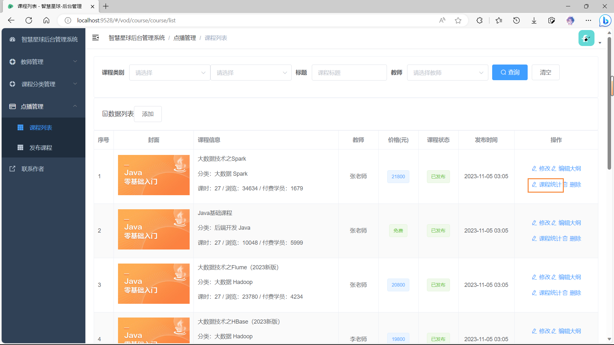Viewport: 614px width, 345px height.
Task: Click into 课程标题 input field
Action: [x=349, y=73]
